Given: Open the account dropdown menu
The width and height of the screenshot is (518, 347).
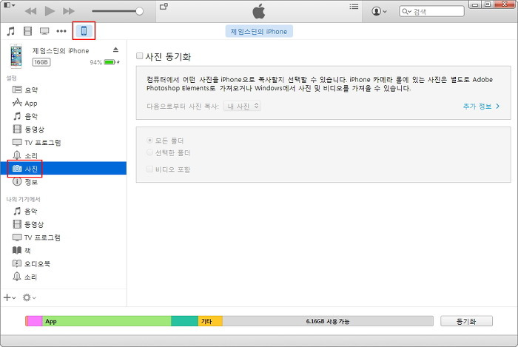Looking at the screenshot, I should coord(379,11).
